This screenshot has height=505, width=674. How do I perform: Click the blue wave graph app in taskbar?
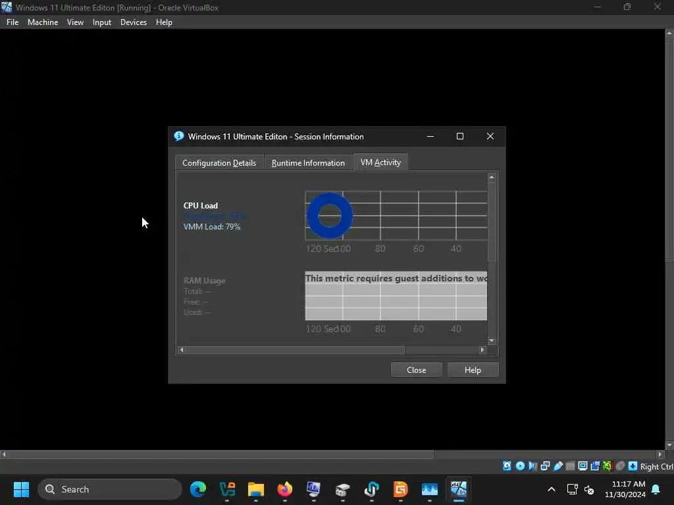(x=429, y=489)
